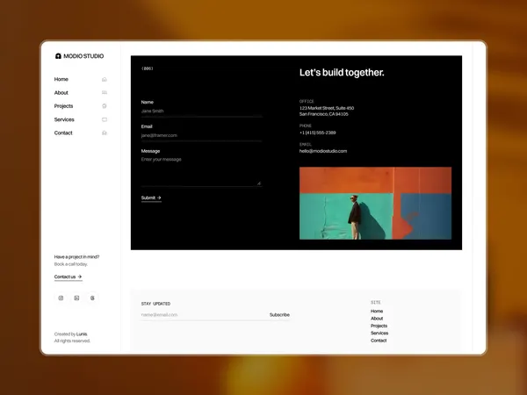Viewport: 527px width, 395px height.
Task: Click the hello@modiostudio.com email address
Action: 323,151
